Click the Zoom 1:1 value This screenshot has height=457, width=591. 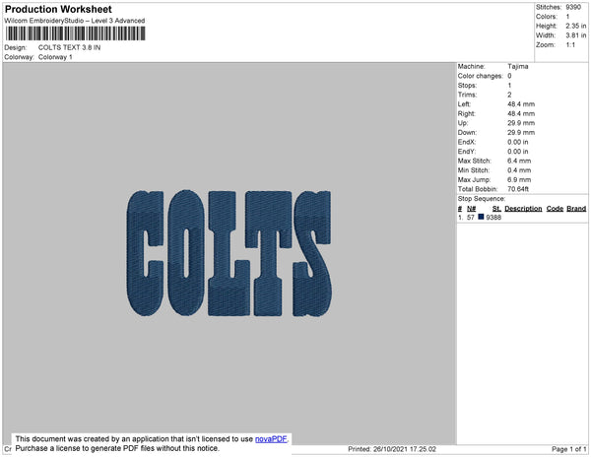click(x=570, y=45)
